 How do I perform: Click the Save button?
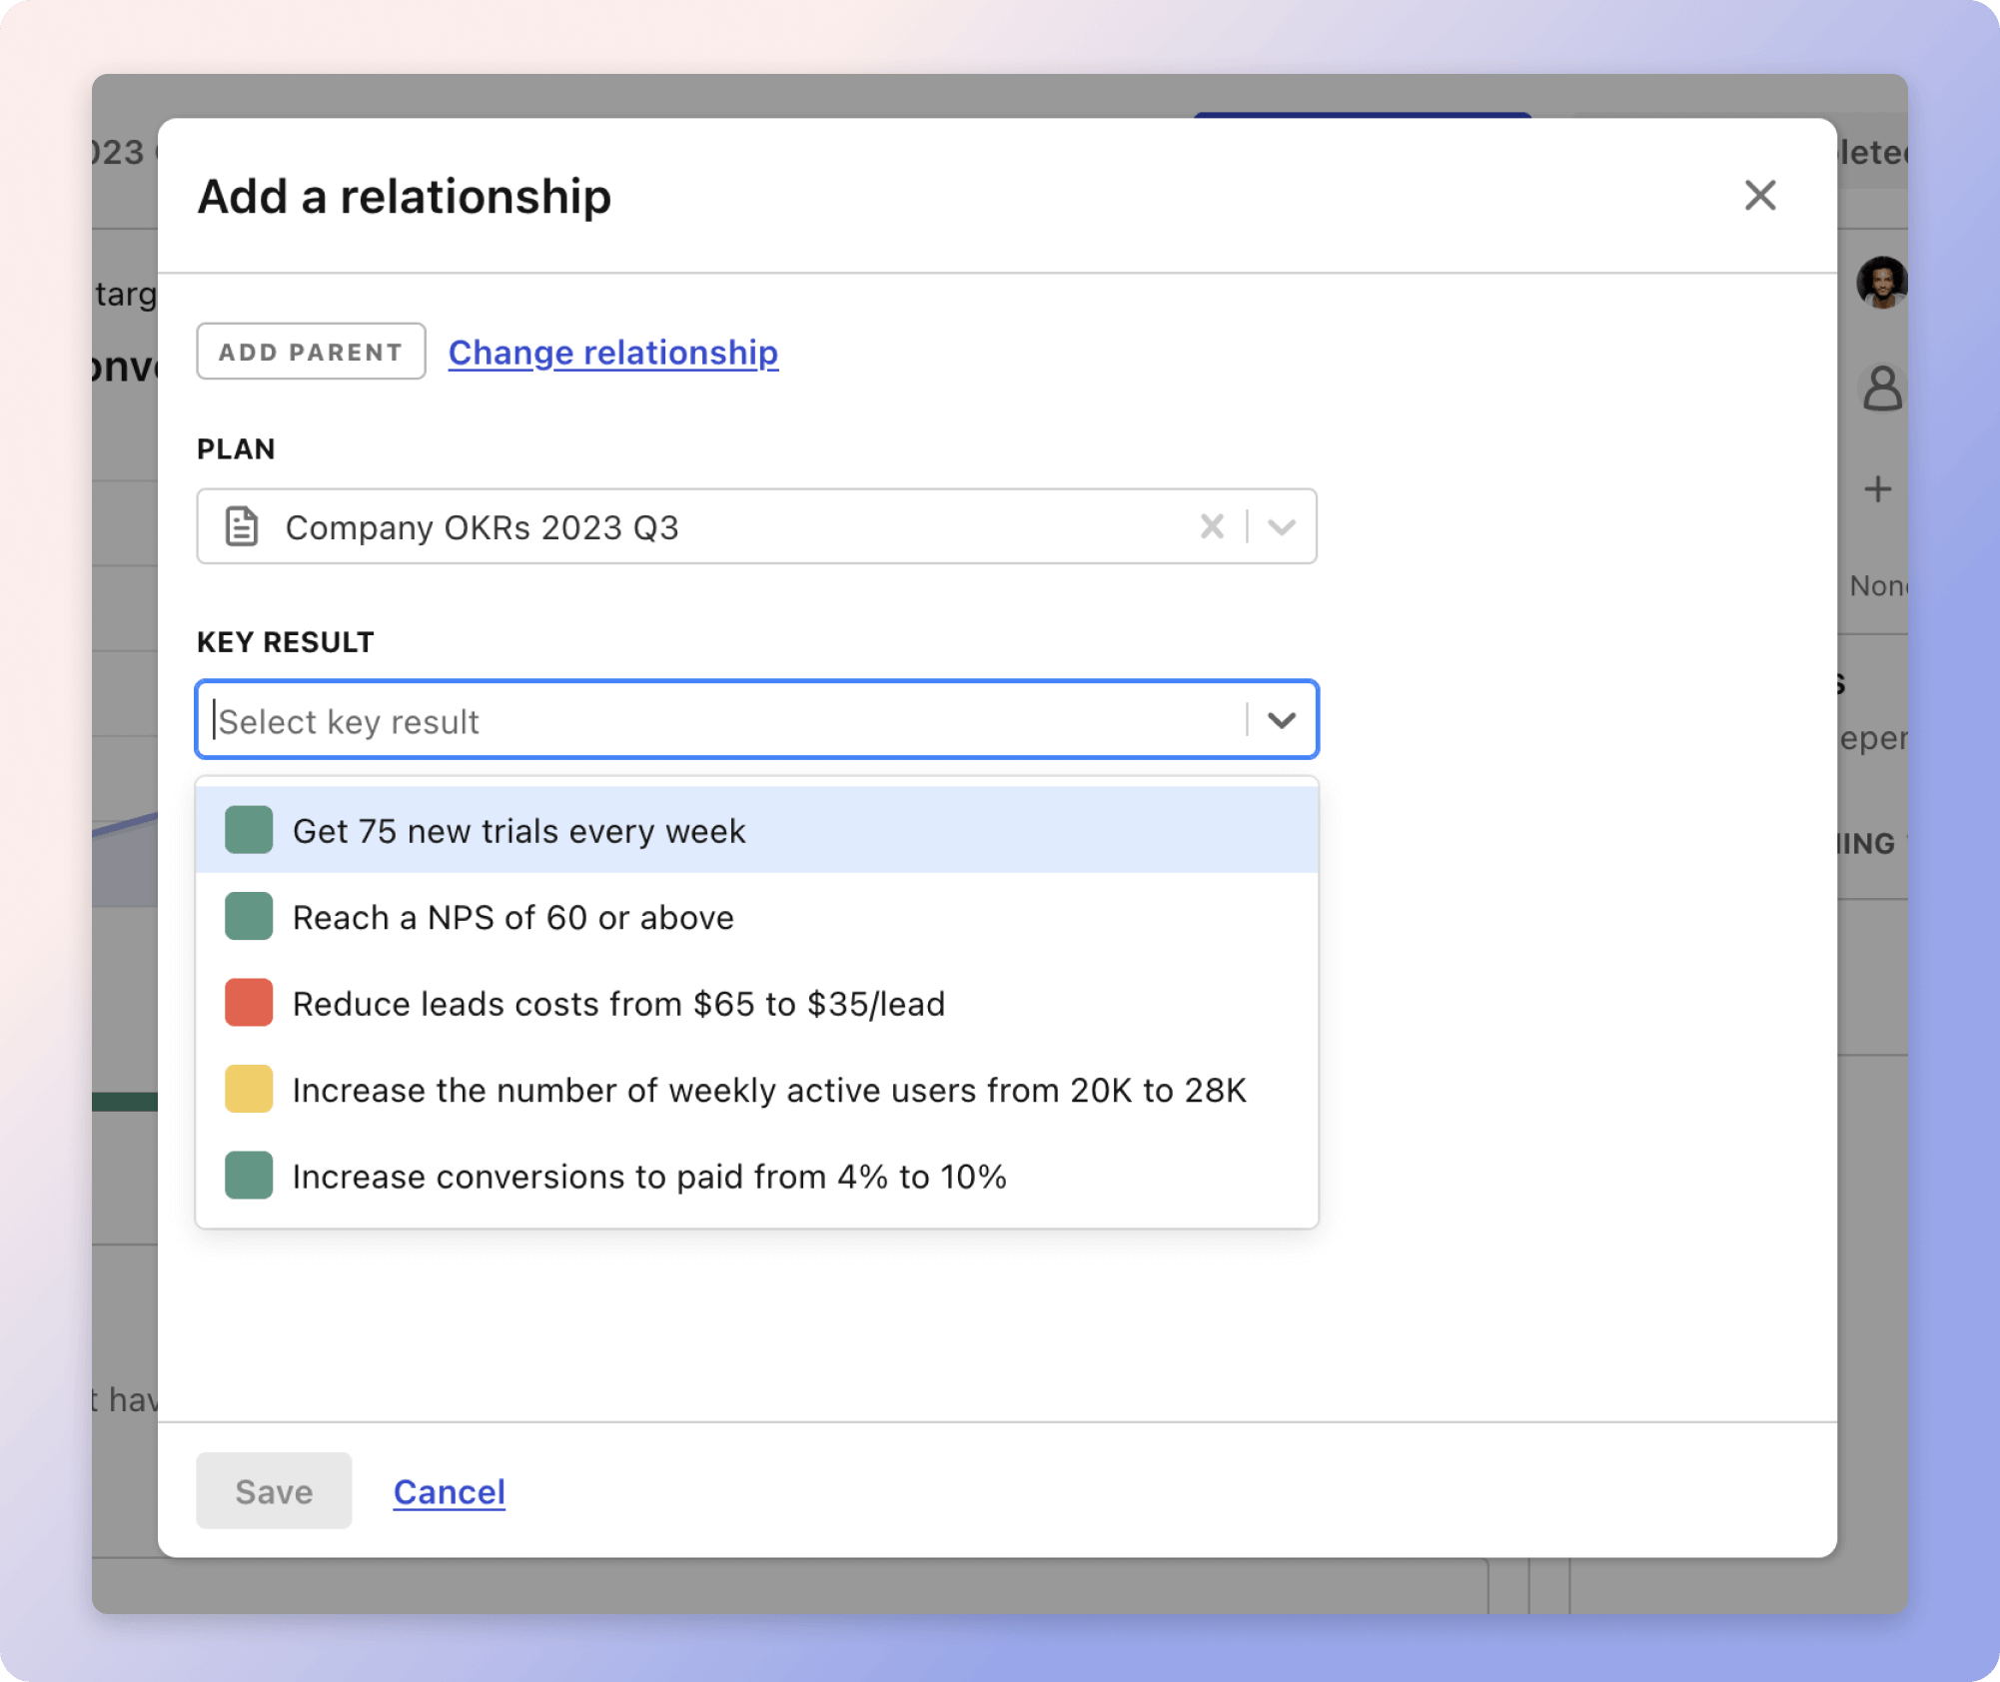point(274,1491)
